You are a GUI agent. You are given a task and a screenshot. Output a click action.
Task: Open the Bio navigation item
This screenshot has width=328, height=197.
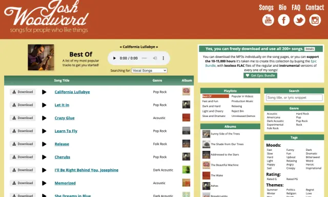point(282,8)
